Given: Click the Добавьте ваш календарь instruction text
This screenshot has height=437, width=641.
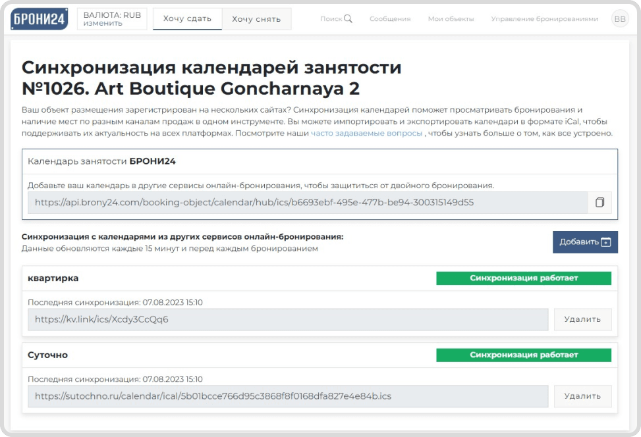Looking at the screenshot, I should pos(261,186).
